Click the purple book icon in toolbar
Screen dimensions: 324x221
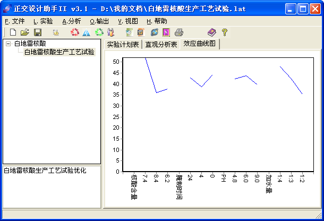211,32
